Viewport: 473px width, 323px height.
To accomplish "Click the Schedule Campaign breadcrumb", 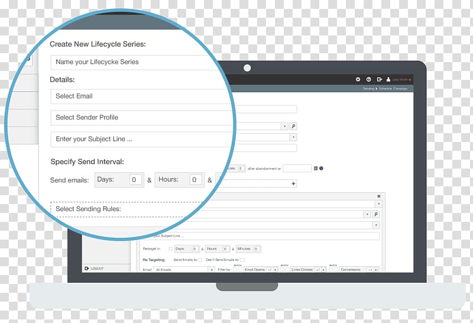I will pos(393,89).
